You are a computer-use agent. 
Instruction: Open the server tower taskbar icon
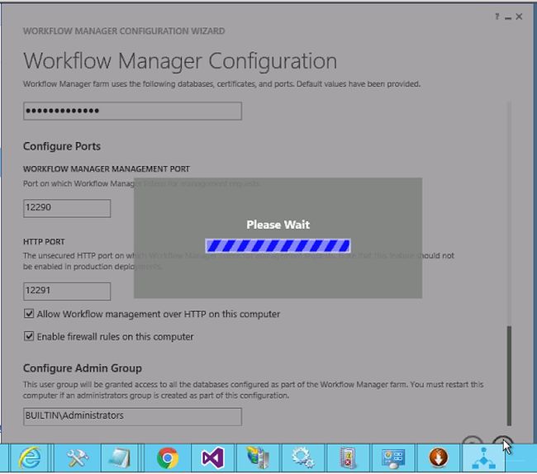pyautogui.click(x=258, y=457)
